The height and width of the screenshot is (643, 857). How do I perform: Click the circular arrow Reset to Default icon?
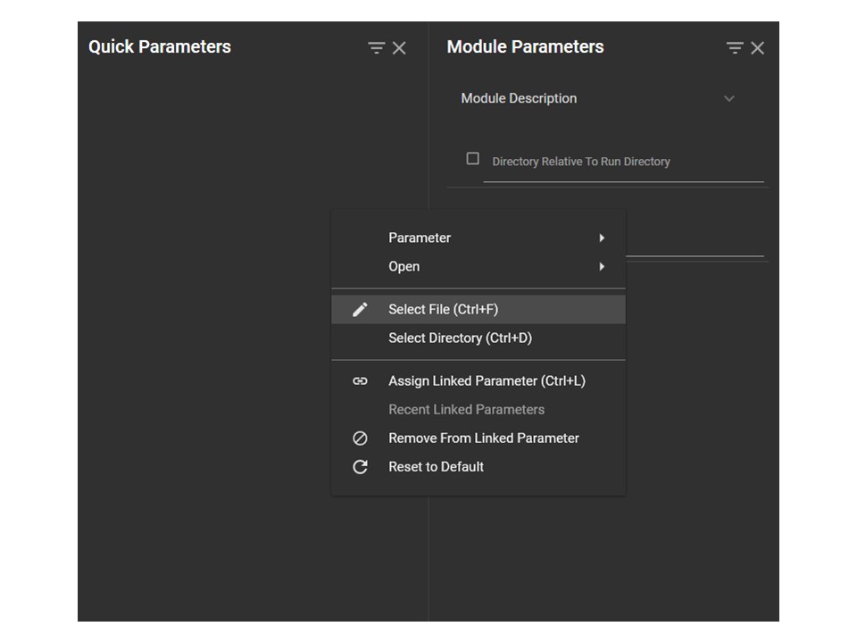(x=360, y=467)
